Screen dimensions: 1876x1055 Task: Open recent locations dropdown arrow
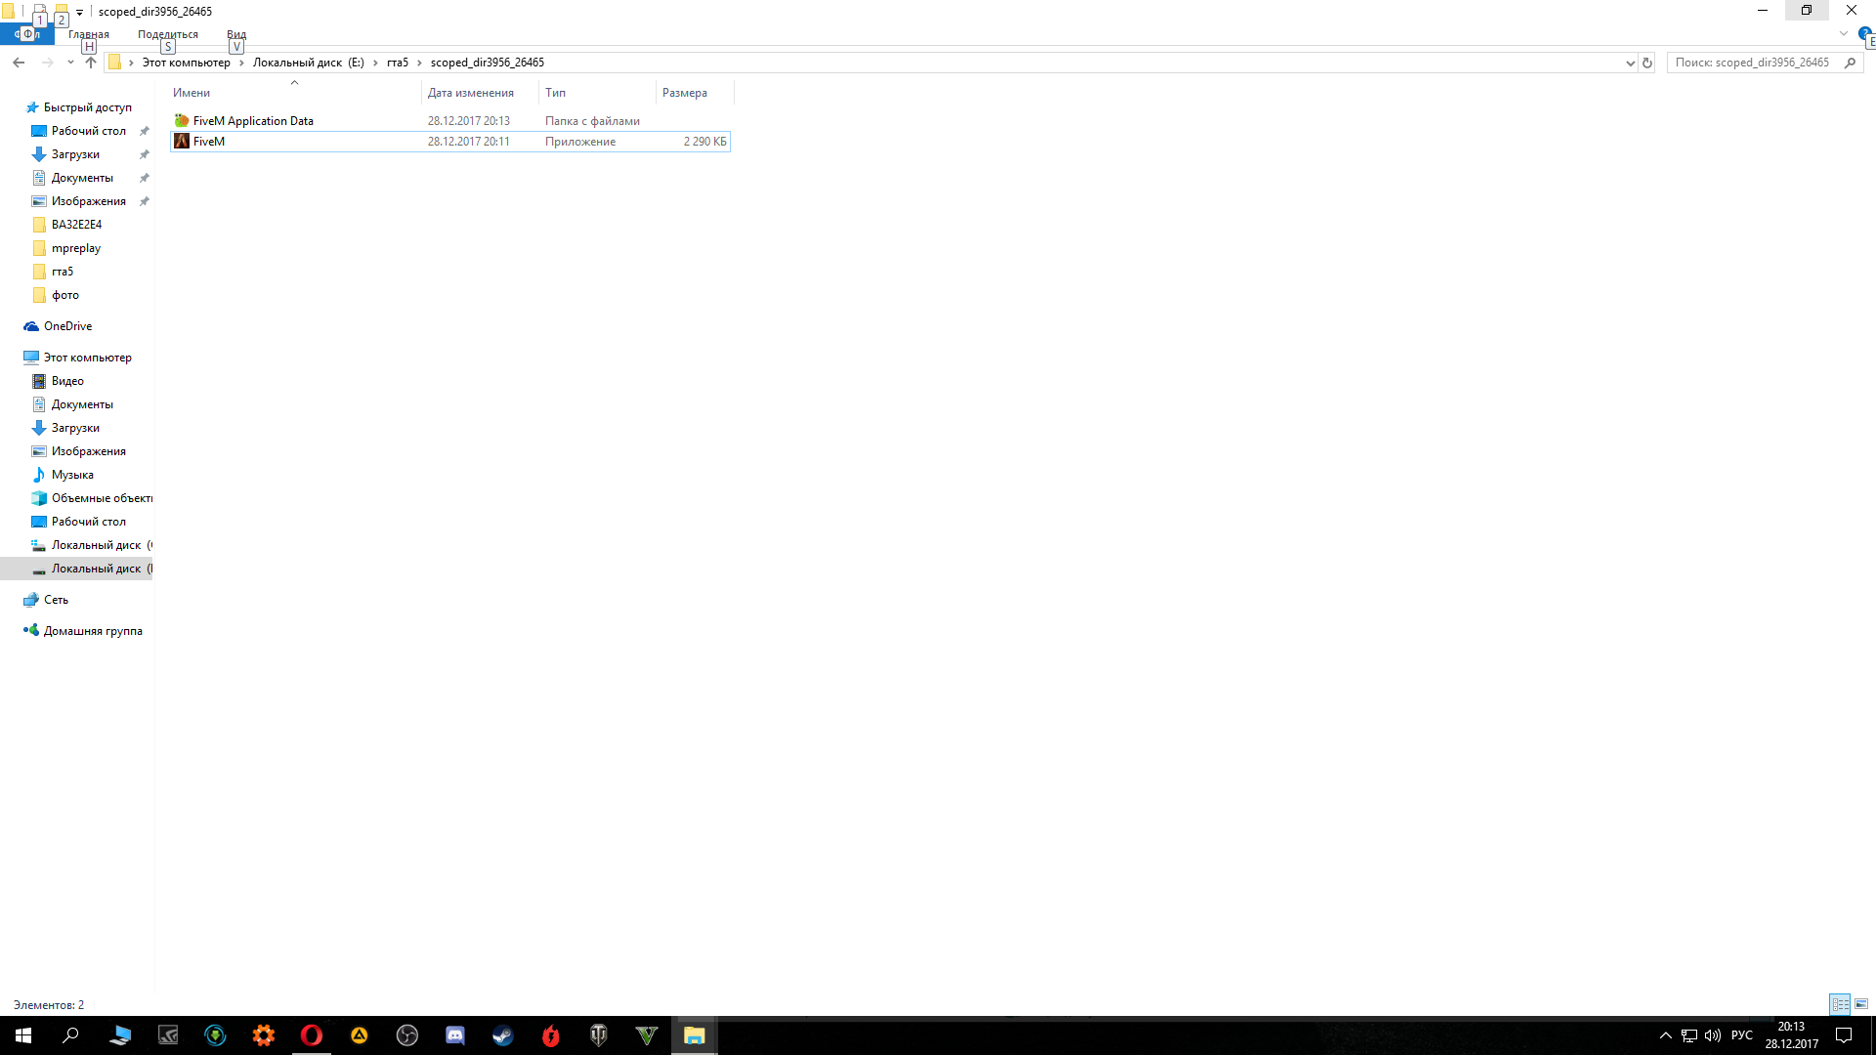point(70,63)
